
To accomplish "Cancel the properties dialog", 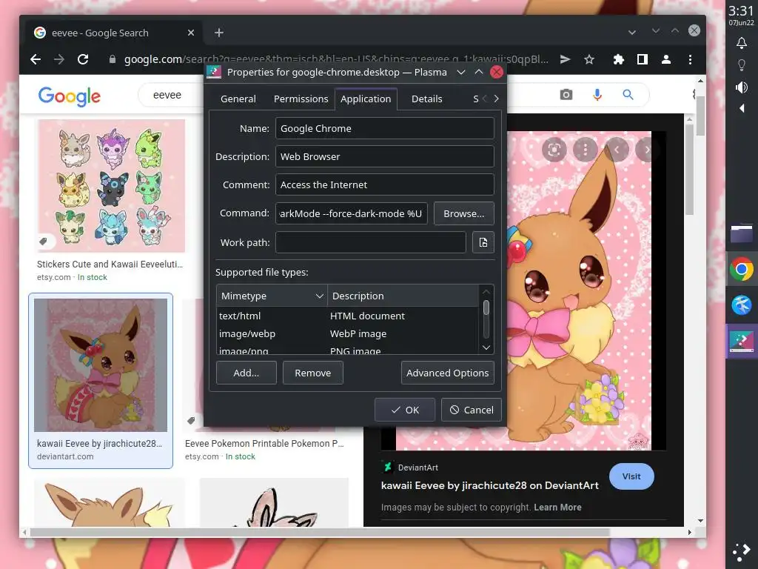I will click(471, 410).
